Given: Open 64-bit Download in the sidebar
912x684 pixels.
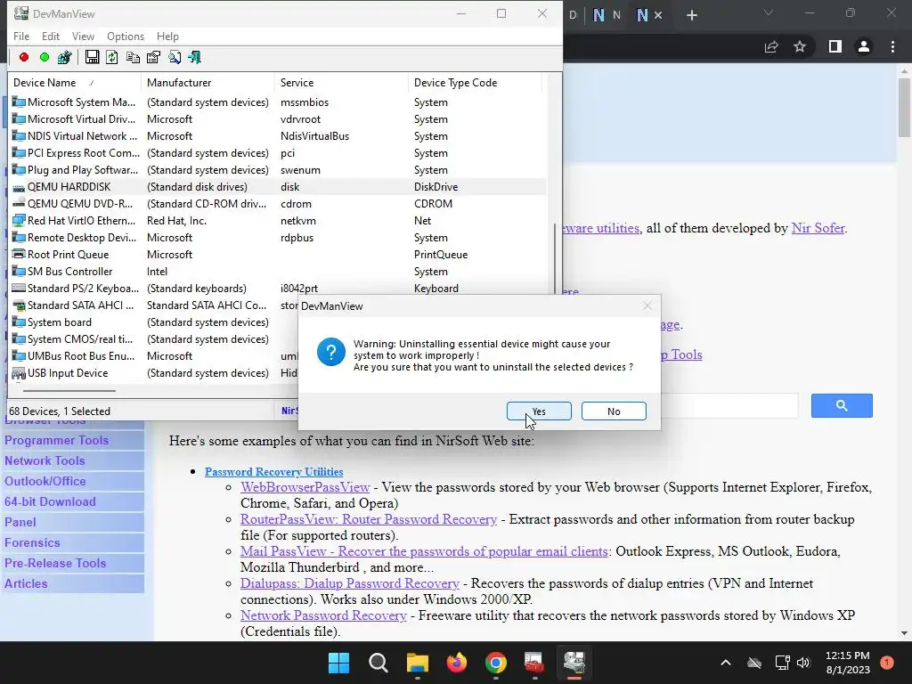Looking at the screenshot, I should tap(50, 501).
